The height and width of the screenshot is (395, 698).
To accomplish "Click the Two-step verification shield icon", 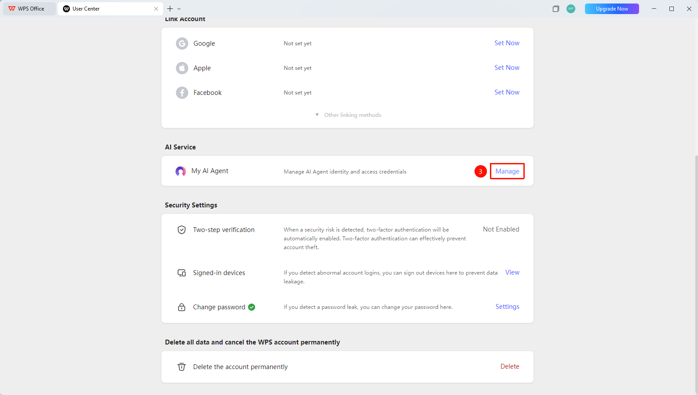I will pos(182,230).
